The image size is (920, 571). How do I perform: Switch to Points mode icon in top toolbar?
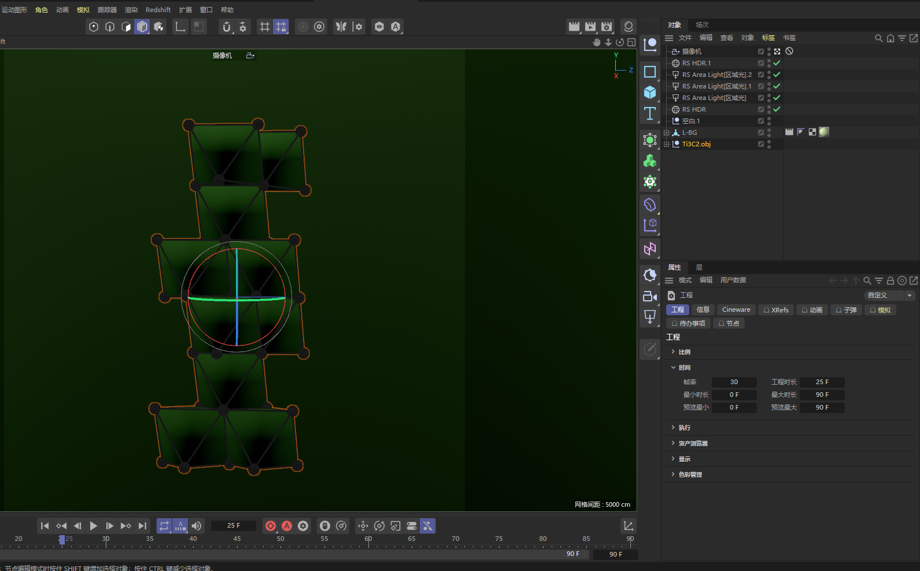pos(94,27)
